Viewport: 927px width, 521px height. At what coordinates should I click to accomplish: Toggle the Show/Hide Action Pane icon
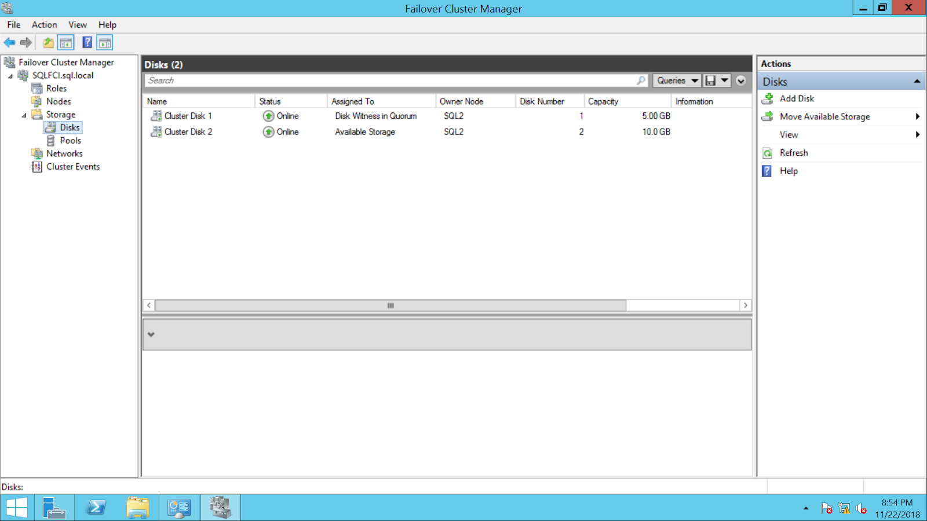coord(105,42)
